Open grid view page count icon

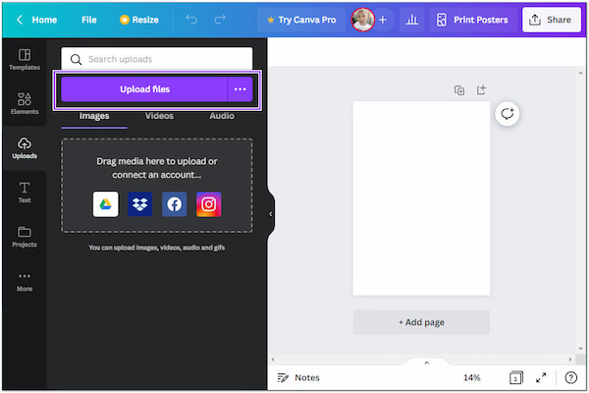pos(515,377)
